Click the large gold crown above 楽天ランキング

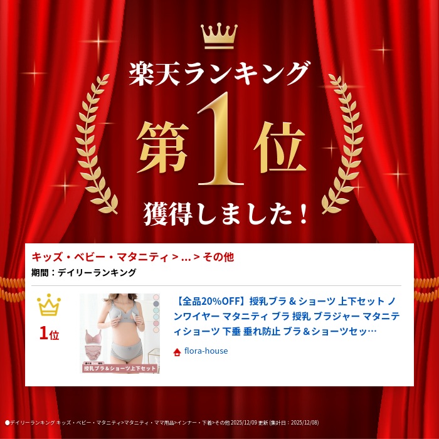[x=219, y=36]
